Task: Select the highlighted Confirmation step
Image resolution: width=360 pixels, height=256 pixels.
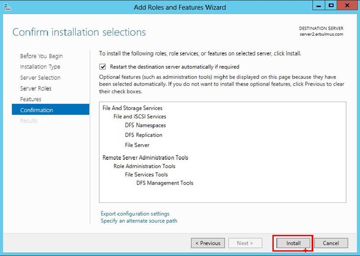Action: click(37, 110)
